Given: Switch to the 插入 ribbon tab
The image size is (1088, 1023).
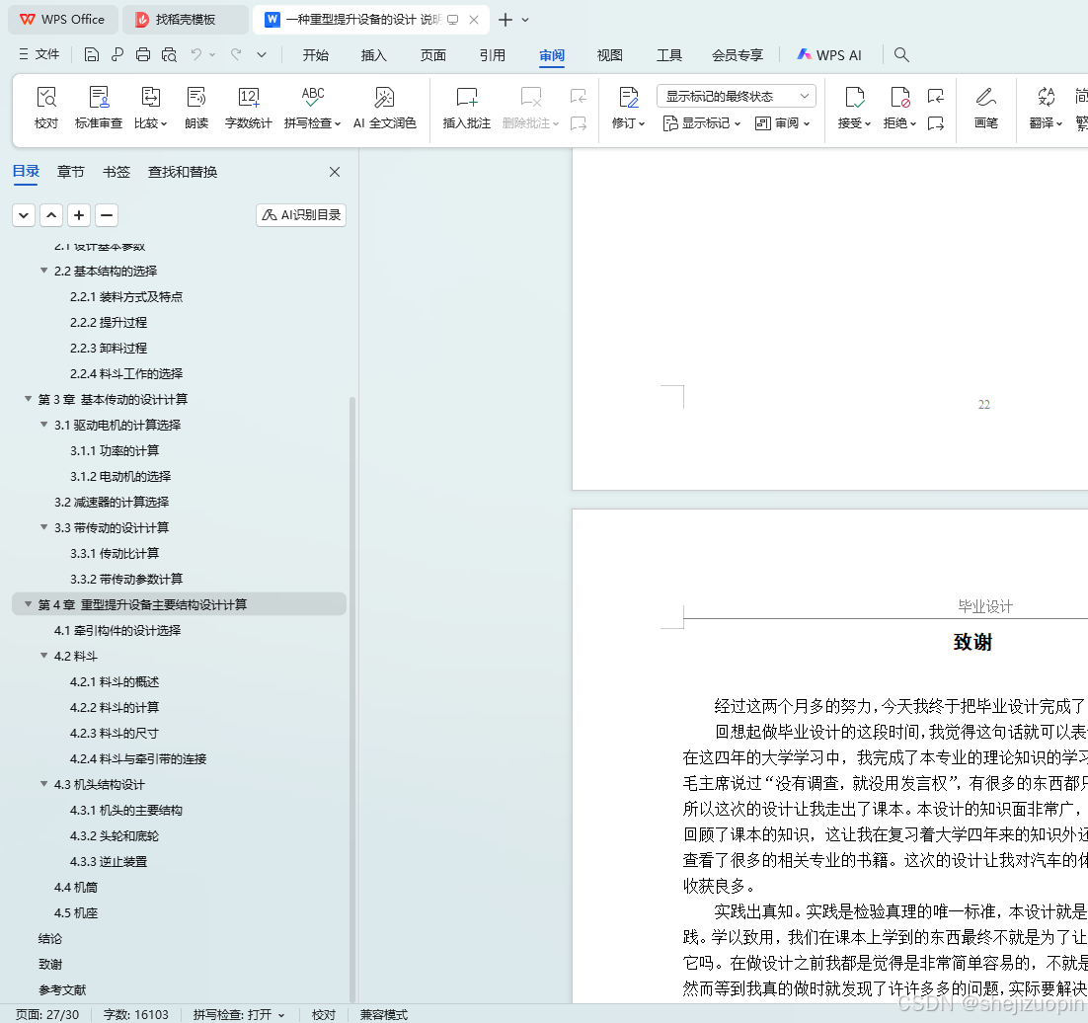Looking at the screenshot, I should point(374,55).
